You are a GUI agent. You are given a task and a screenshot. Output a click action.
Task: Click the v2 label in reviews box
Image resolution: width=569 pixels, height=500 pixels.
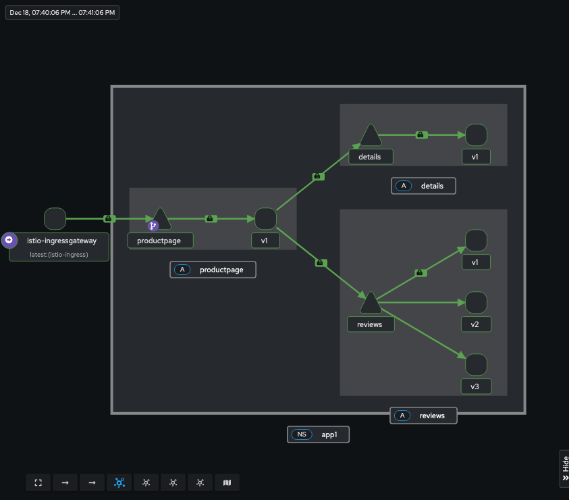[x=476, y=324]
